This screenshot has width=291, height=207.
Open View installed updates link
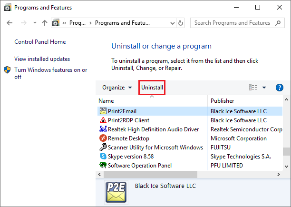coord(42,59)
